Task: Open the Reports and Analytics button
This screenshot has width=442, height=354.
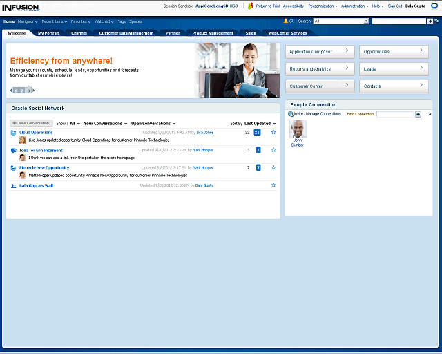Action: coord(320,69)
